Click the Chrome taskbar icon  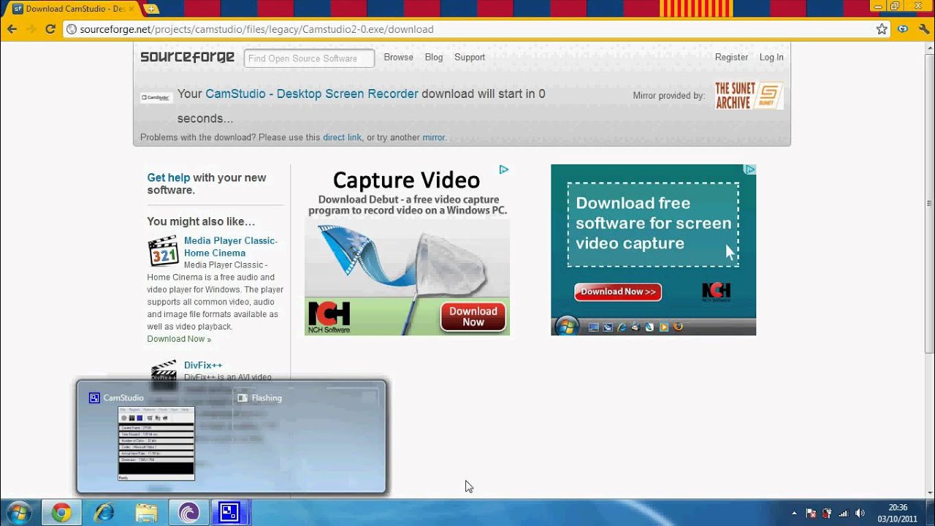[x=61, y=513]
